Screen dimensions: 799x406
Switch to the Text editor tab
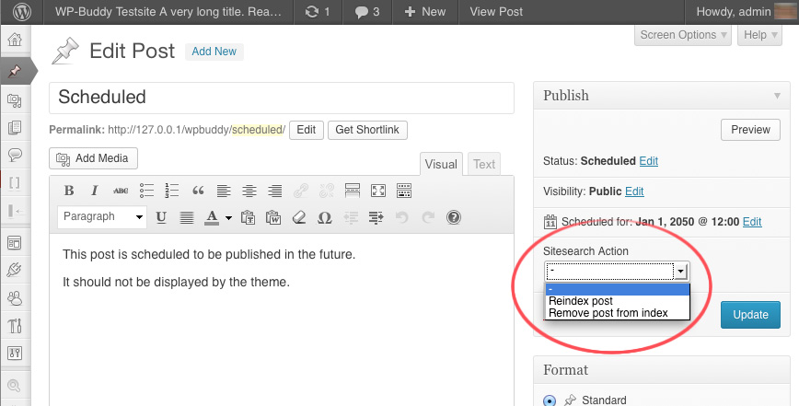pyautogui.click(x=484, y=165)
